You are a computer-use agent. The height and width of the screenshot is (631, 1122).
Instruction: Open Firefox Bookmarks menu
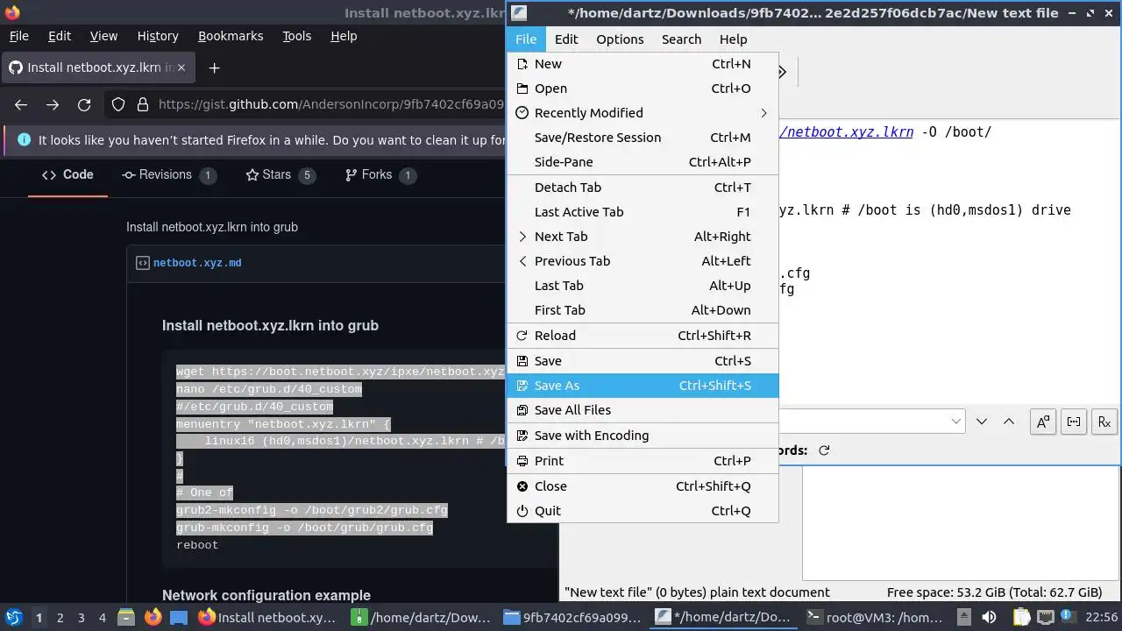[x=231, y=36]
